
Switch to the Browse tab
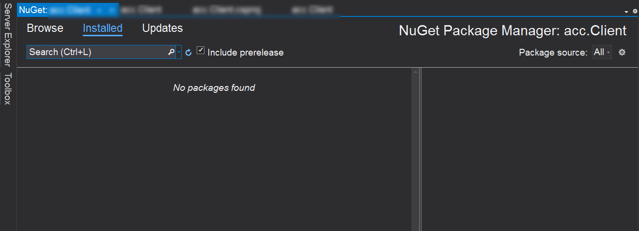[45, 28]
